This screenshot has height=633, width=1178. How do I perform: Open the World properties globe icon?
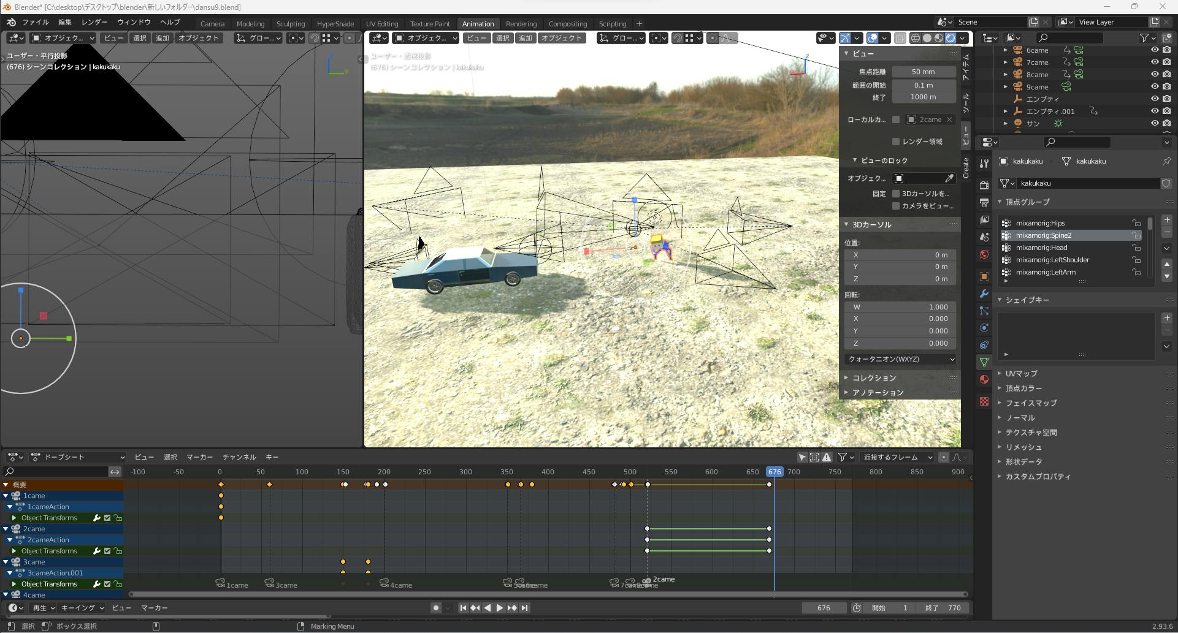(x=984, y=254)
